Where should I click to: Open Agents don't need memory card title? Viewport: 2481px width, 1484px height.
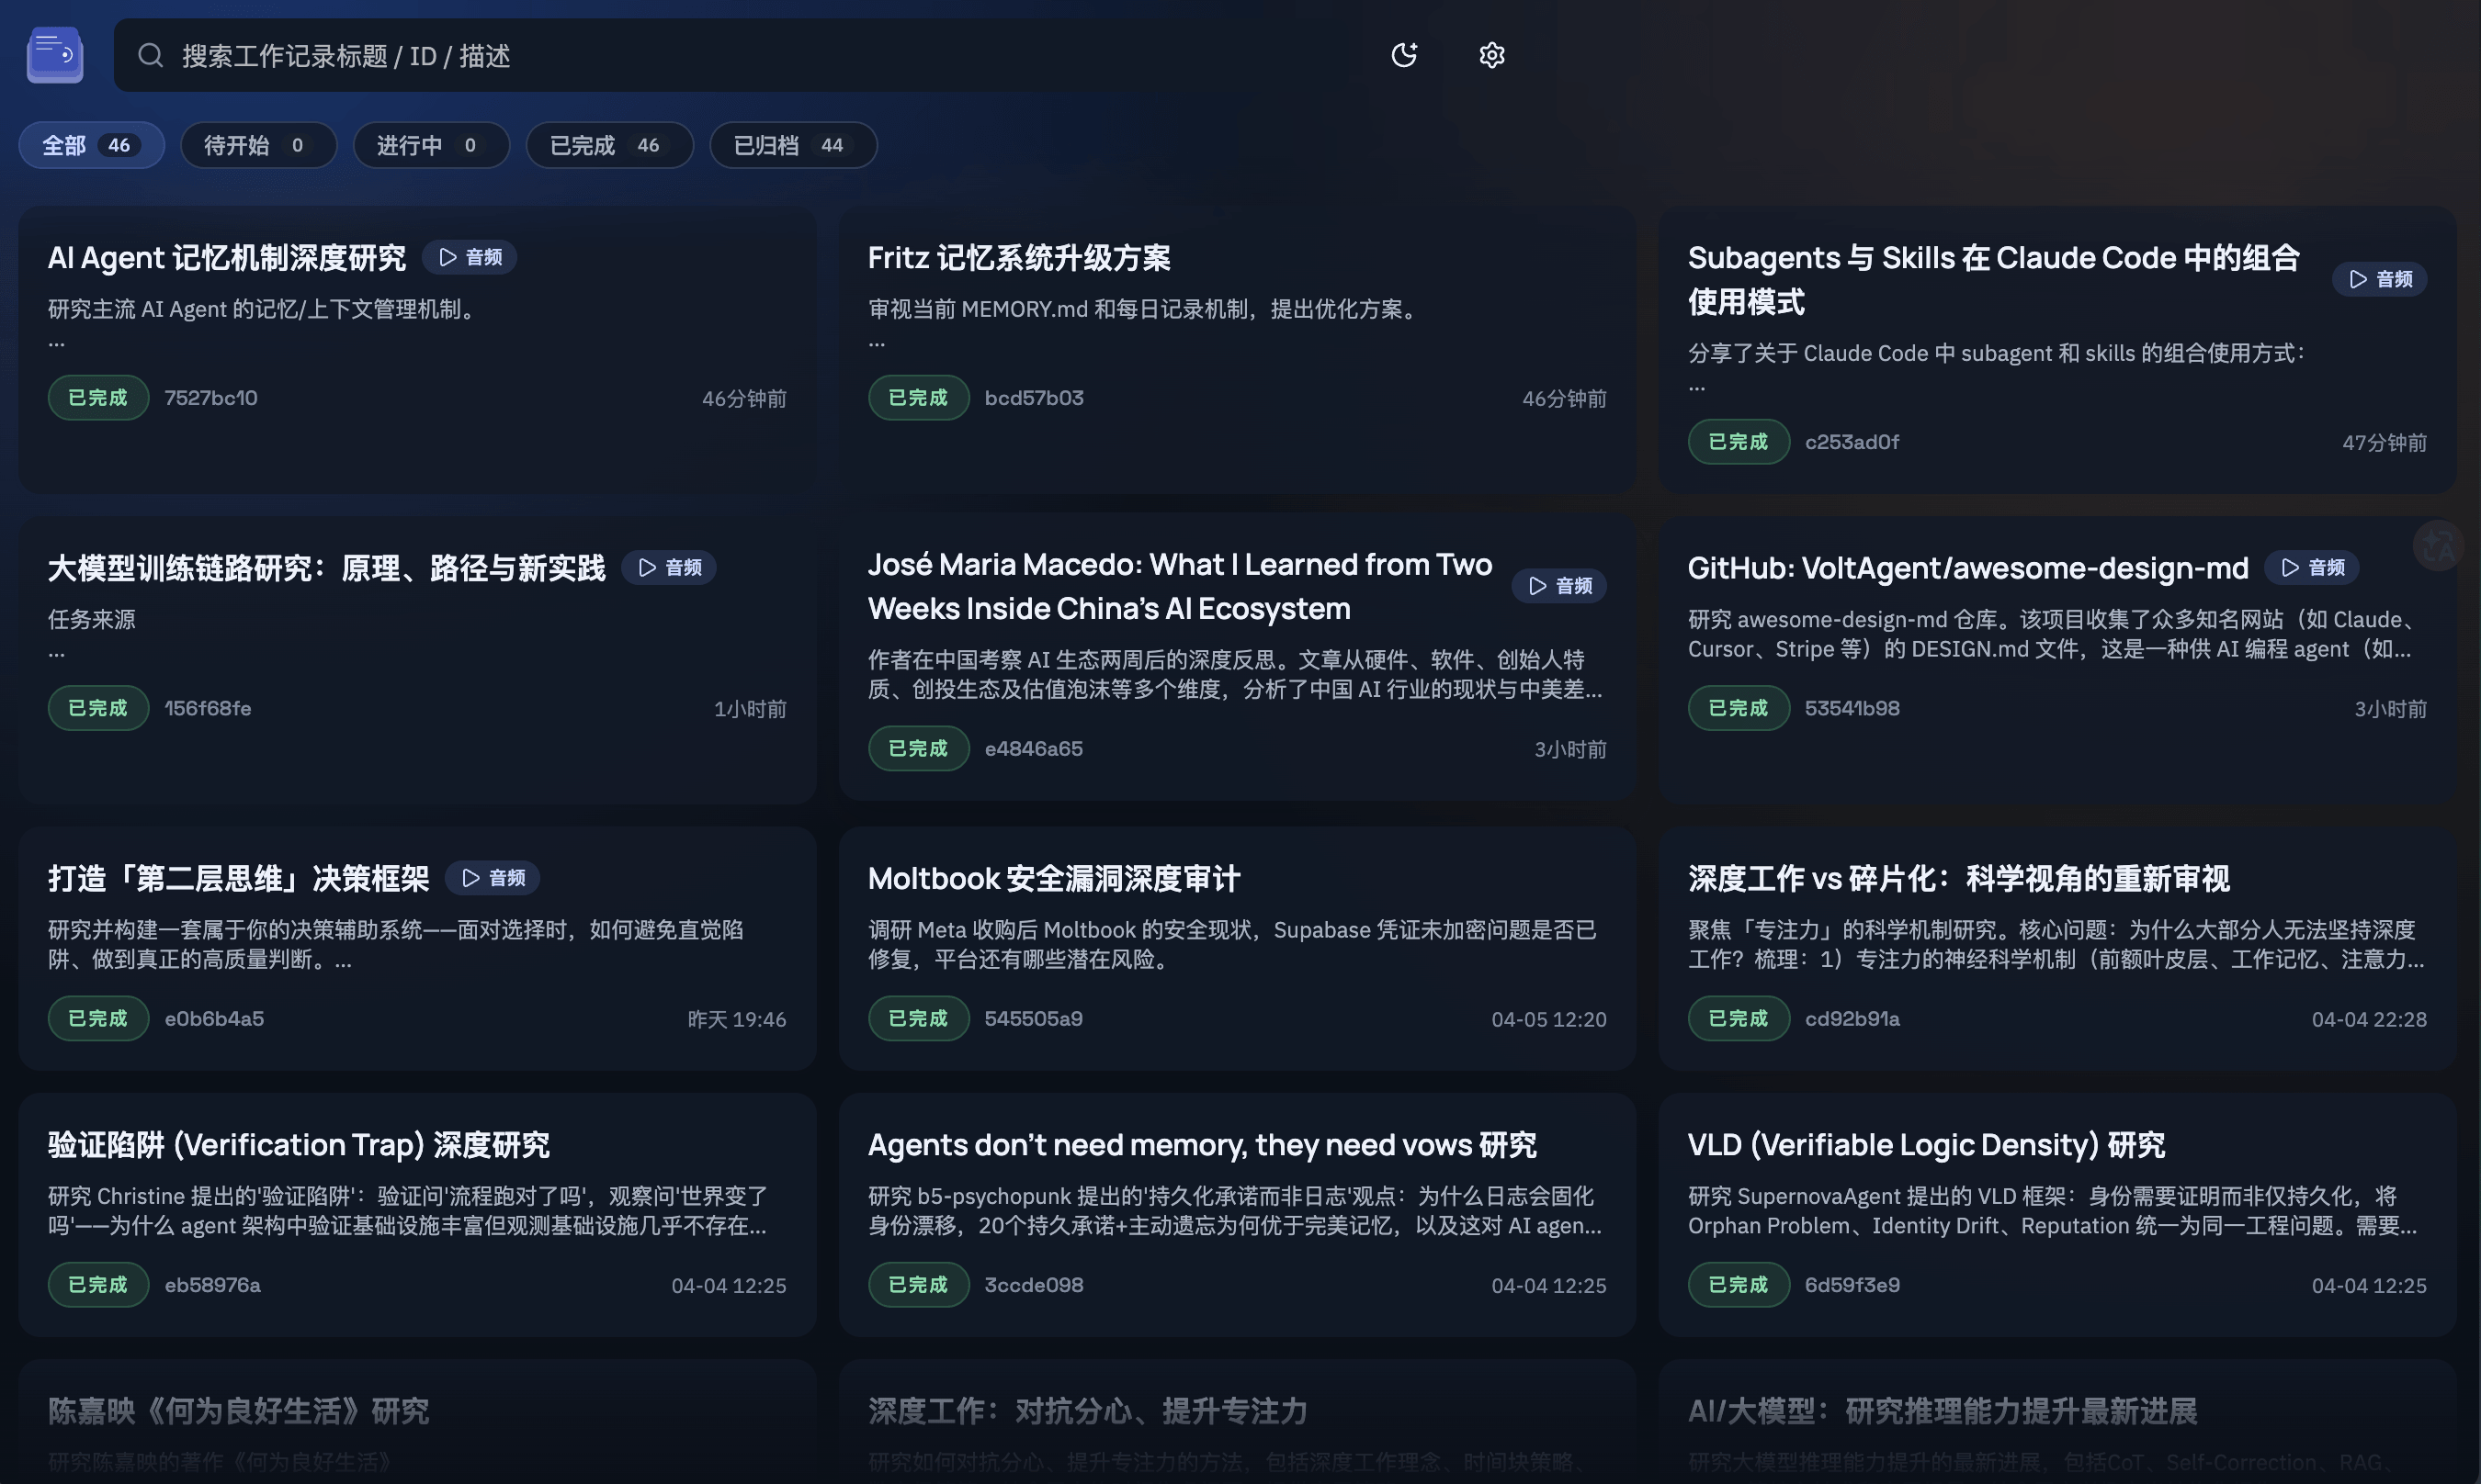click(1202, 1144)
